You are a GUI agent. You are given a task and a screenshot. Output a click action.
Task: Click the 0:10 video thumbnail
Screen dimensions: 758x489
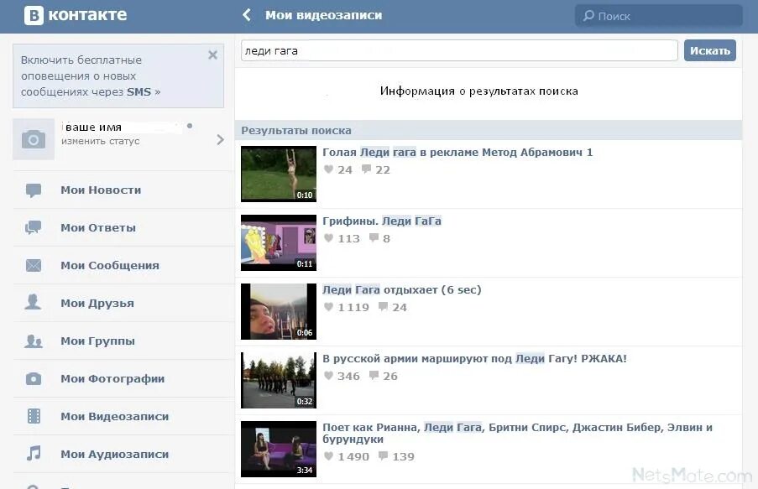pyautogui.click(x=279, y=174)
